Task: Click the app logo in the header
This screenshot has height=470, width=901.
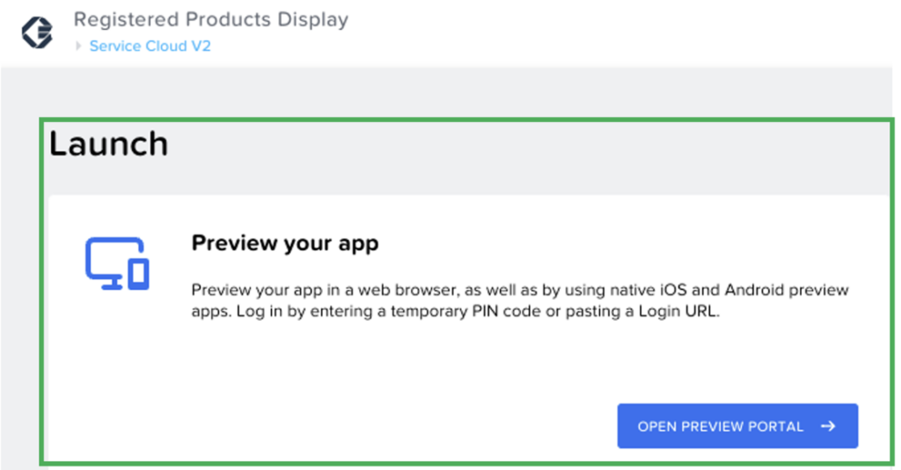Action: 37,33
